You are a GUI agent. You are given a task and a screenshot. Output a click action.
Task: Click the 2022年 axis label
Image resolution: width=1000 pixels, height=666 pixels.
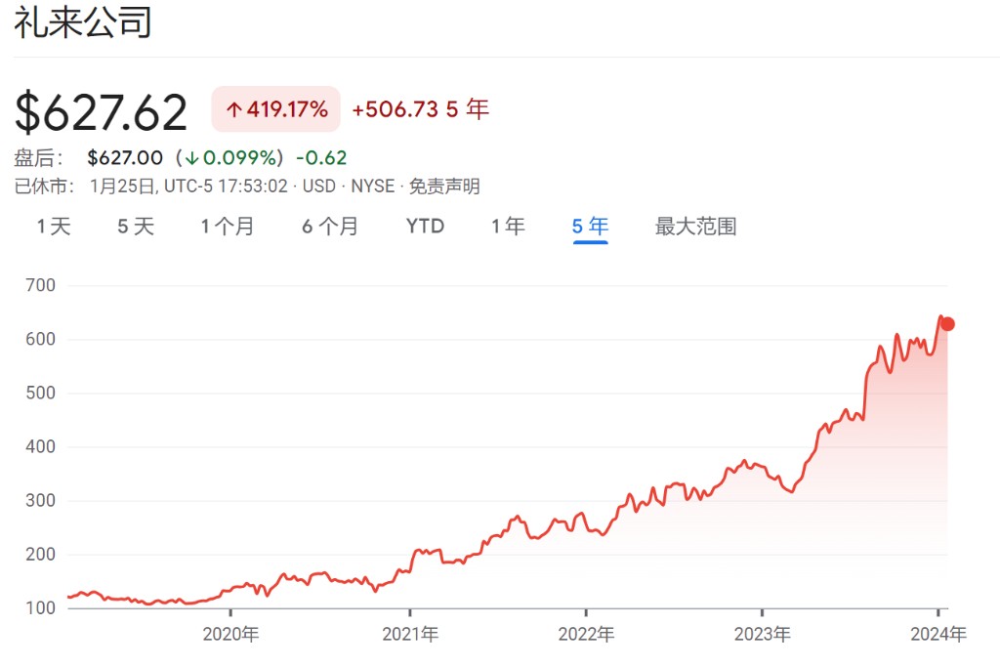click(x=586, y=634)
